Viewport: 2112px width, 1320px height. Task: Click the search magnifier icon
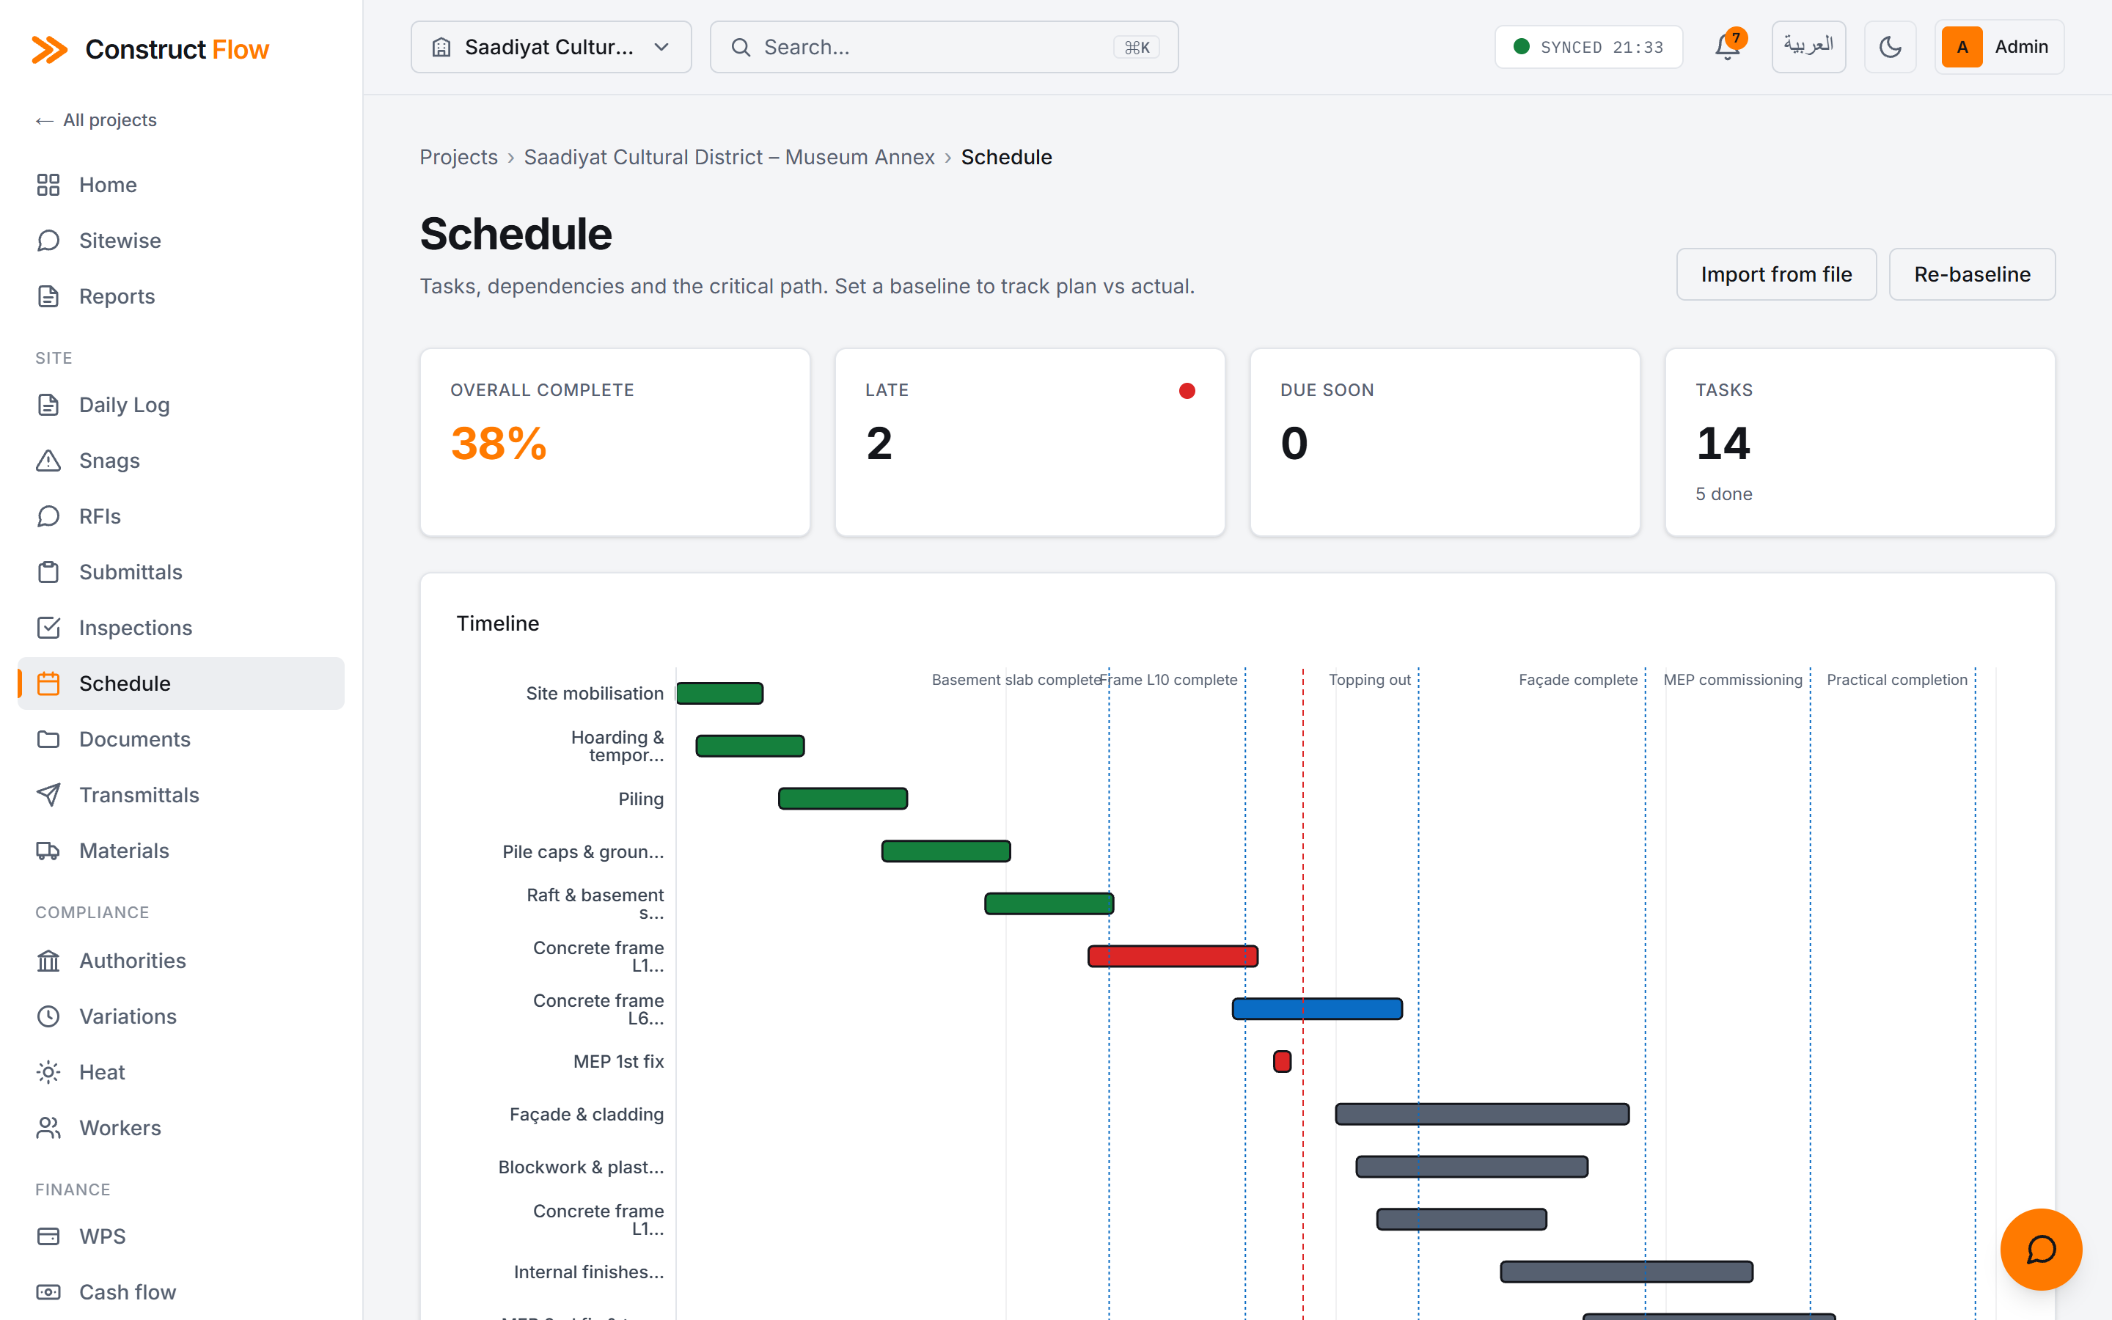click(x=741, y=47)
